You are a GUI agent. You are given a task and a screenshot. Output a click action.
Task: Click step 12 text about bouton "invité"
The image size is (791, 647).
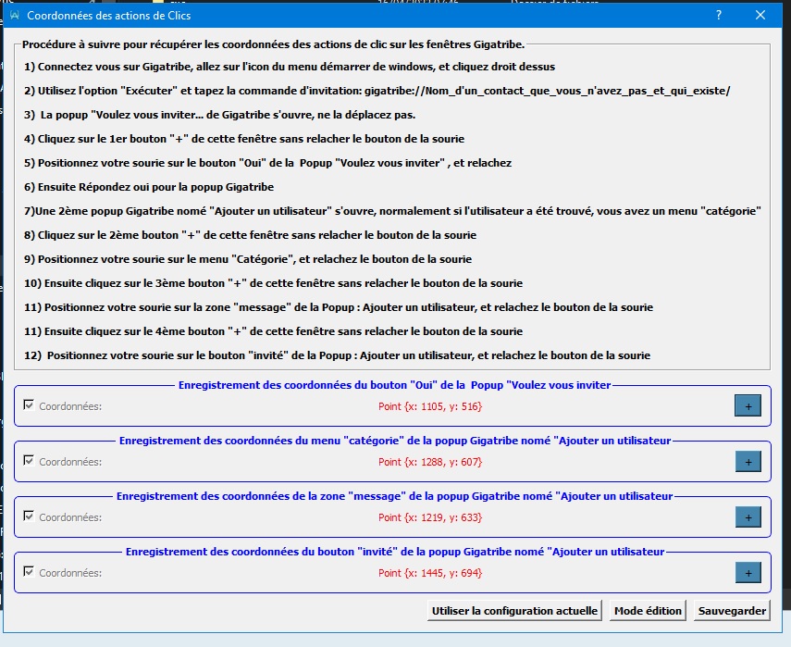click(x=337, y=355)
